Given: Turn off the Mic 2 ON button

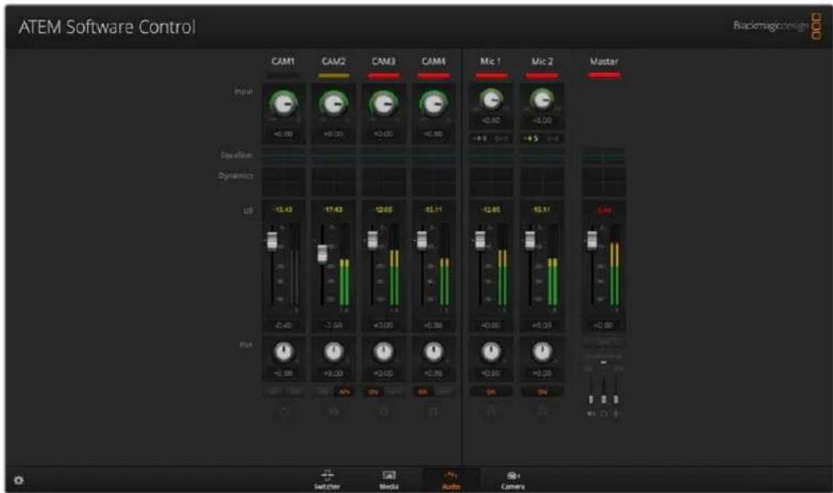Looking at the screenshot, I should 541,392.
